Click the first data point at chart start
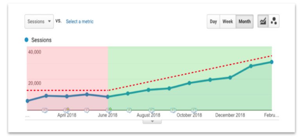The width and height of the screenshot is (300, 140). (28, 101)
